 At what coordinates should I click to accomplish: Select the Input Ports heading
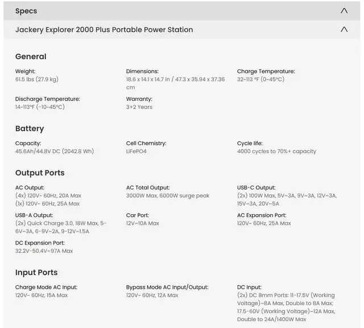pyautogui.click(x=36, y=272)
